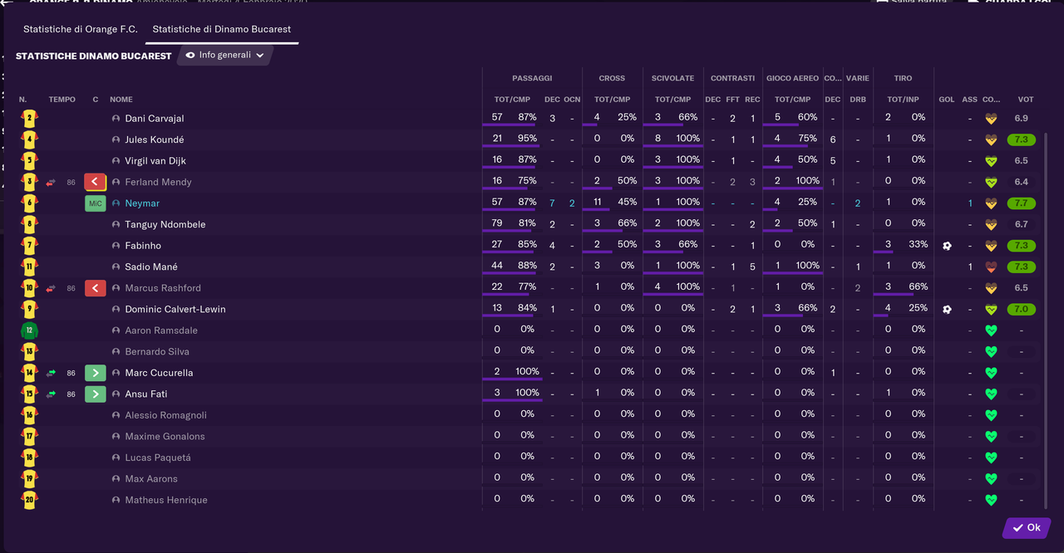Viewport: 1064px width, 553px height.
Task: Click the PASSAGGI column group header
Action: (x=532, y=78)
